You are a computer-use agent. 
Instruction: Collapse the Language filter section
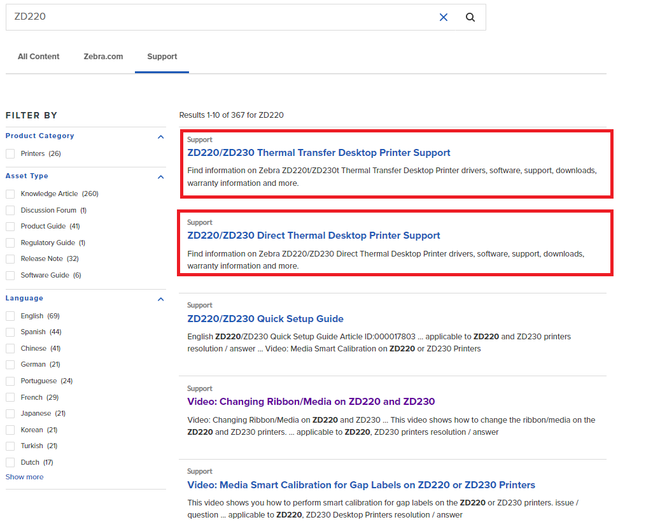point(160,299)
